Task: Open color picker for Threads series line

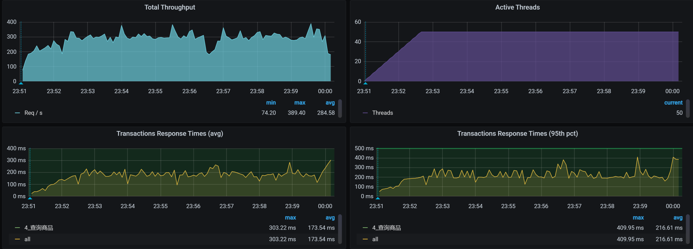Action: (365, 113)
